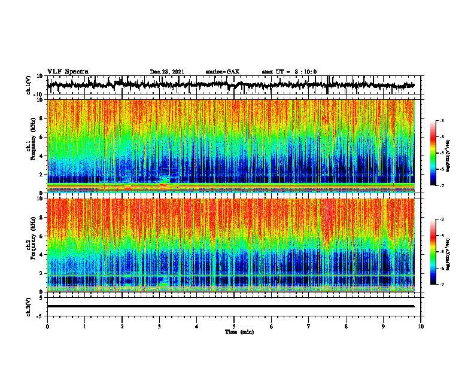This screenshot has height=366, width=474.
Task: Click the time axis tick label "7"
Action: tap(309, 327)
